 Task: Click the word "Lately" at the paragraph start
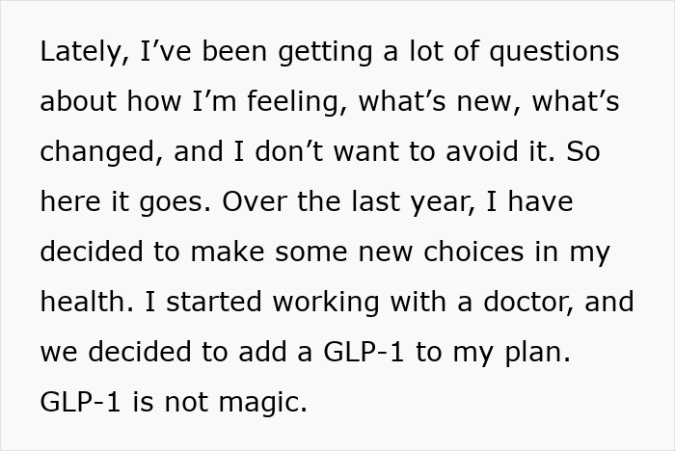pos(76,53)
